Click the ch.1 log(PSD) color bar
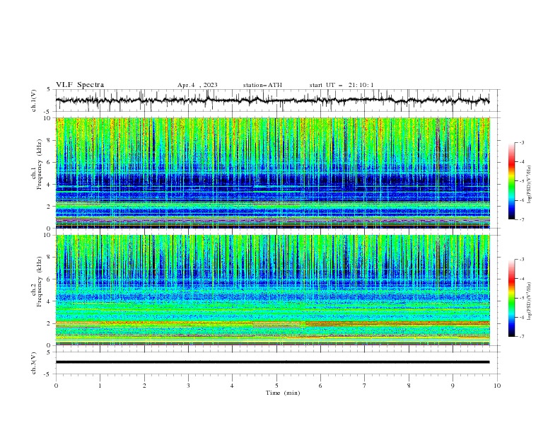This screenshot has height=433, width=560. pos(511,181)
